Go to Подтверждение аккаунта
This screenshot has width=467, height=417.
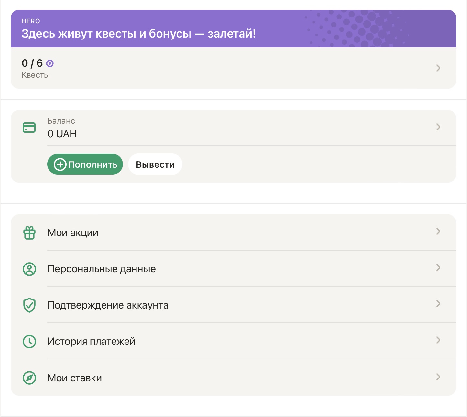point(234,305)
